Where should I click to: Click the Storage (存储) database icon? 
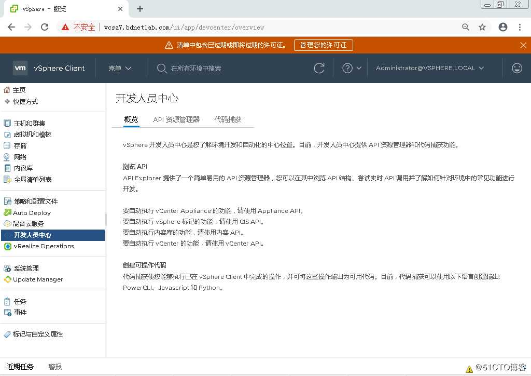[x=7, y=145]
